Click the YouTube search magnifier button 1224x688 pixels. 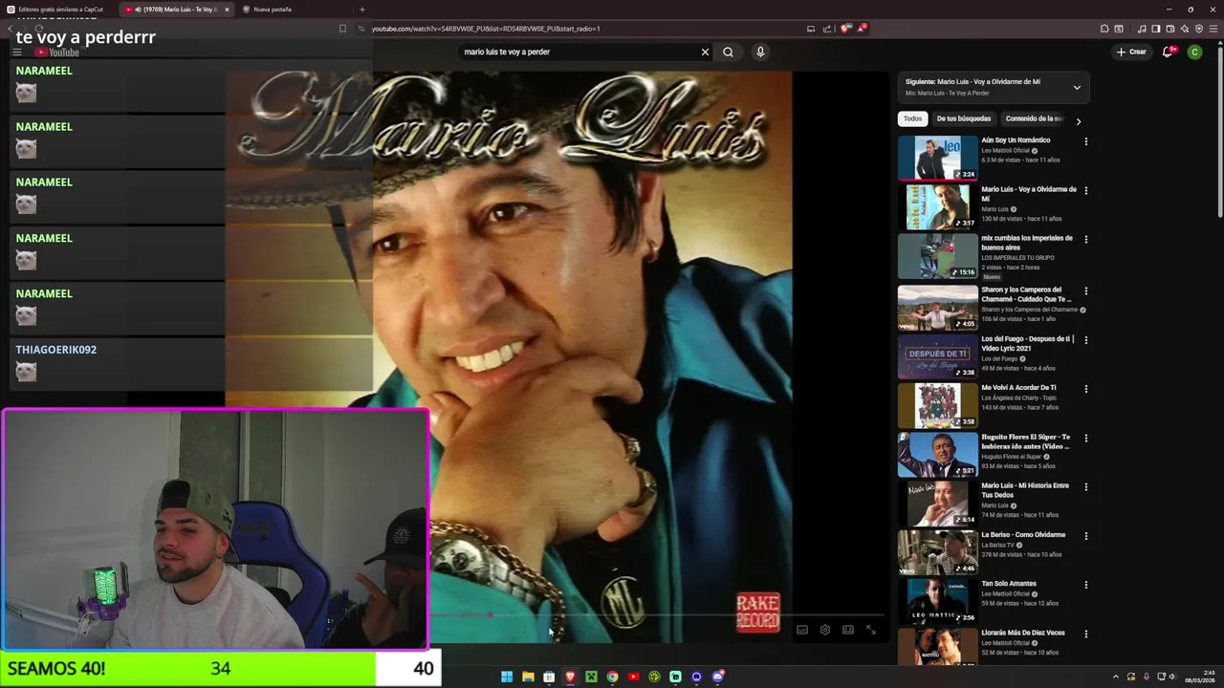pos(728,52)
